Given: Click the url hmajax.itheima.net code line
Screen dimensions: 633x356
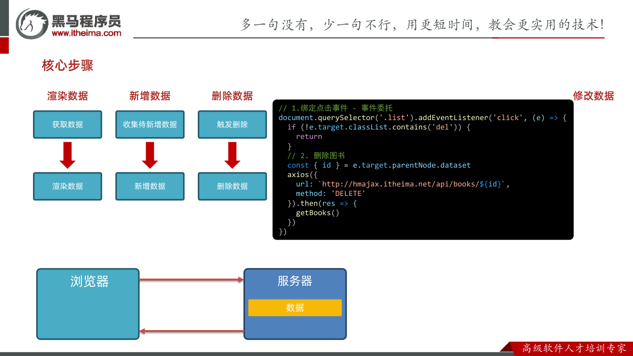Looking at the screenshot, I should pyautogui.click(x=403, y=184).
